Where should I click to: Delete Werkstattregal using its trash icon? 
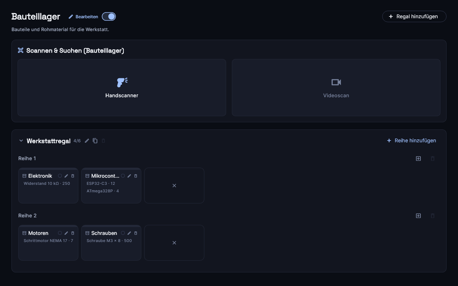coord(103,141)
